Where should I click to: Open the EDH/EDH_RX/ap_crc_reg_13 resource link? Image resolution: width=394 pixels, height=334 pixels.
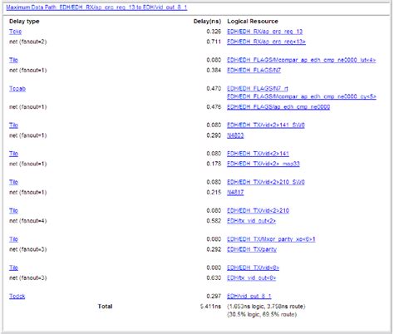coord(264,32)
